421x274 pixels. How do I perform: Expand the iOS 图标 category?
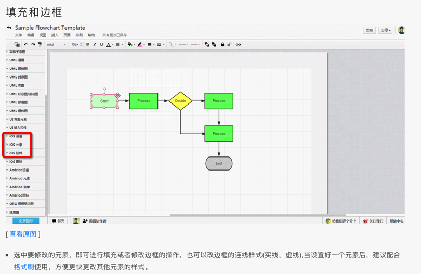coord(25,162)
